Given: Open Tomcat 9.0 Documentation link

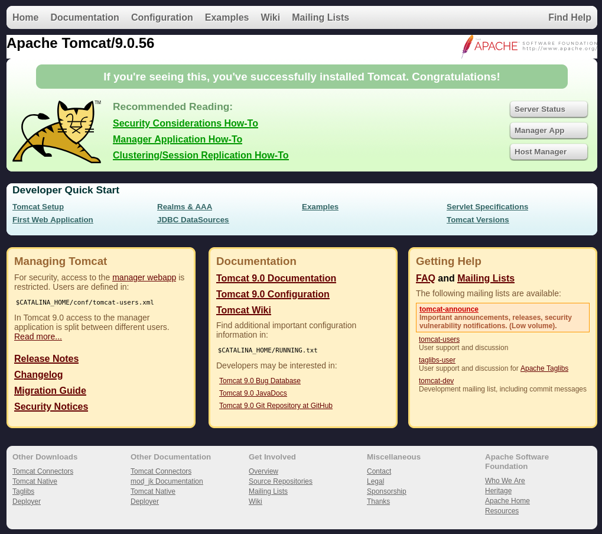Looking at the screenshot, I should [276, 278].
